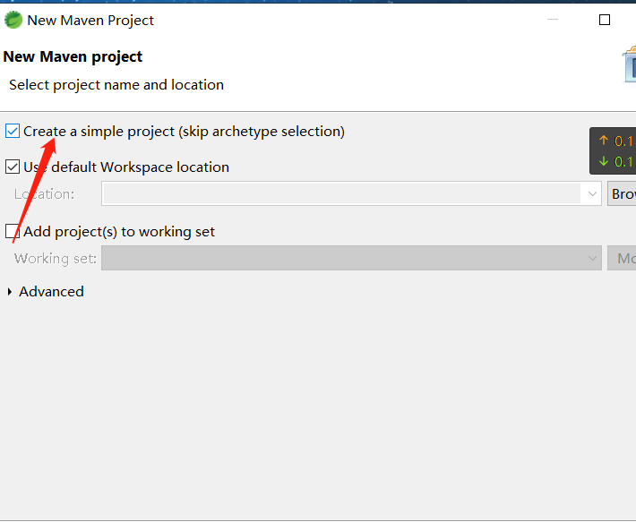Click the New Maven Project title bar text
This screenshot has height=522, width=636.
[90, 20]
